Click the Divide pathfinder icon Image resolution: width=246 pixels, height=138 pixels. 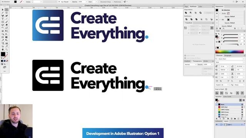[186, 19]
